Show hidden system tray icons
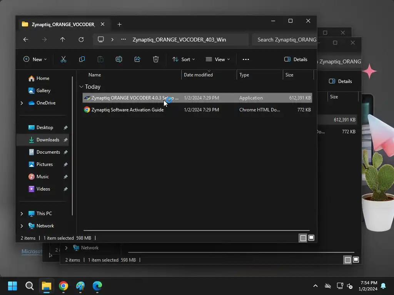This screenshot has width=394, height=295. pos(316,286)
